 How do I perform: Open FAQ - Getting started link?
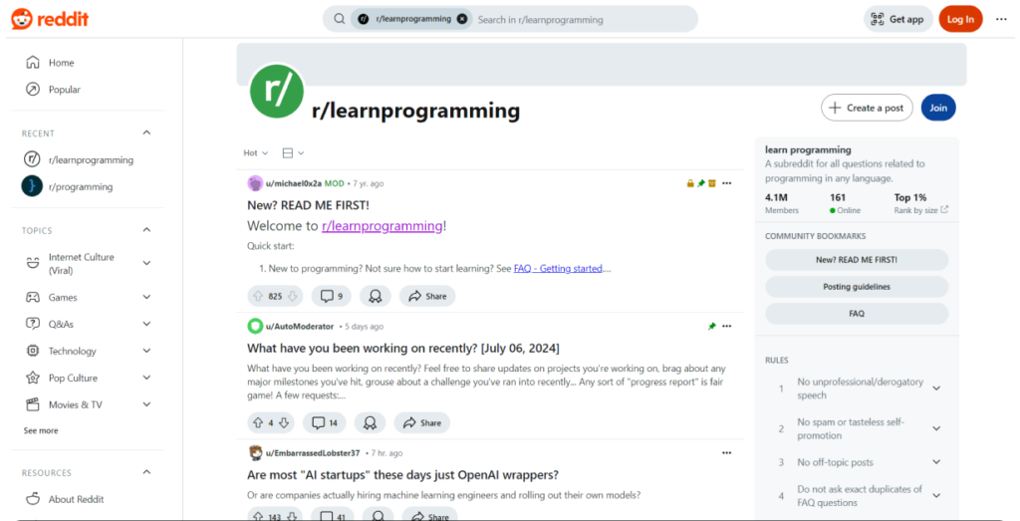click(558, 268)
